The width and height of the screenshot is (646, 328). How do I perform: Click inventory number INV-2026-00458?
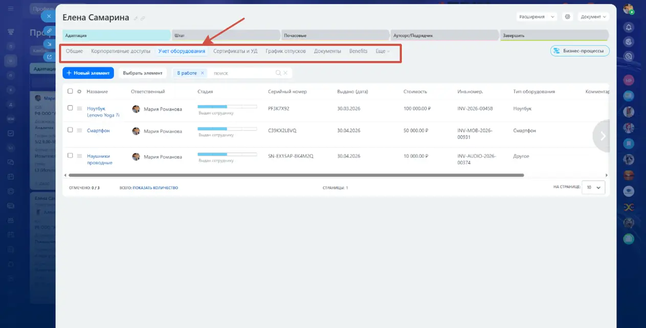click(x=475, y=108)
